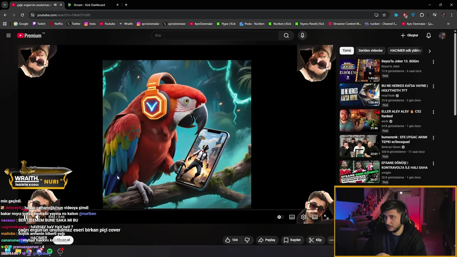This screenshot has width=457, height=257.
Task: Switch to the çağrı ergün YouTube tab
Action: [36, 5]
